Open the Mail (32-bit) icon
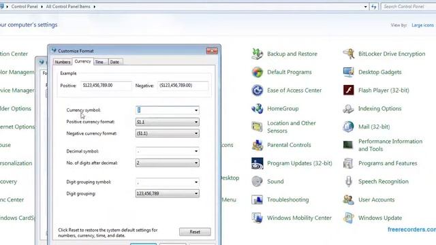 (x=348, y=127)
